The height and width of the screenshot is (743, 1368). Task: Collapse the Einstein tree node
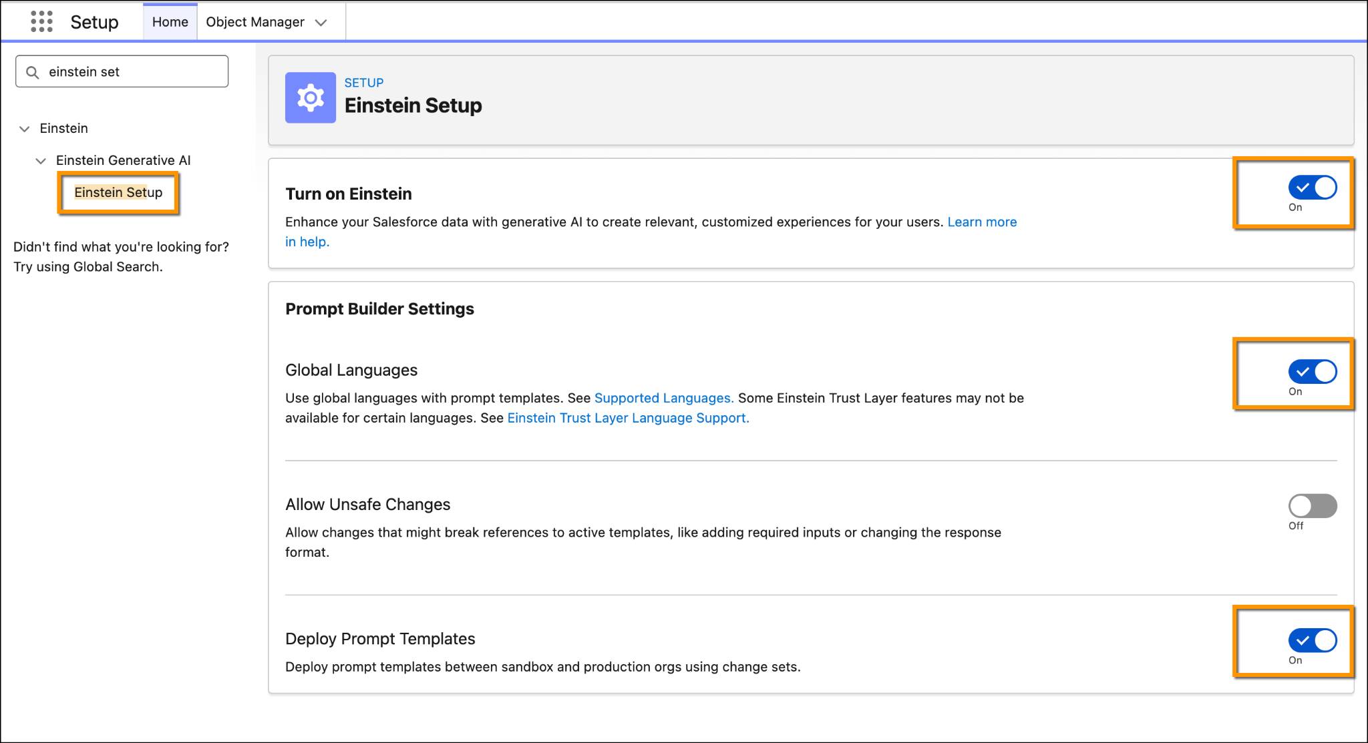(25, 129)
